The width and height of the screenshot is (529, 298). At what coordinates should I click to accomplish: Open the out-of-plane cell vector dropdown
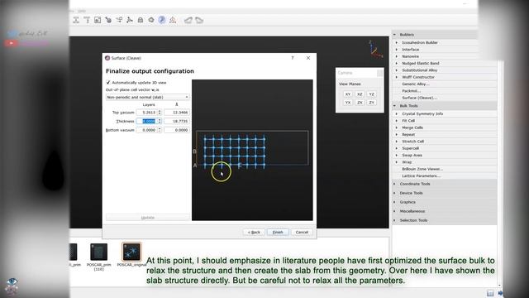tap(147, 97)
